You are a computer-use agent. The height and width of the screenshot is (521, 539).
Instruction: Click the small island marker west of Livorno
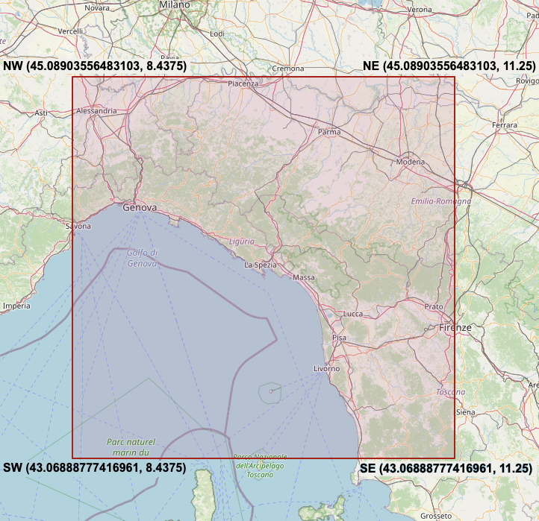270,390
